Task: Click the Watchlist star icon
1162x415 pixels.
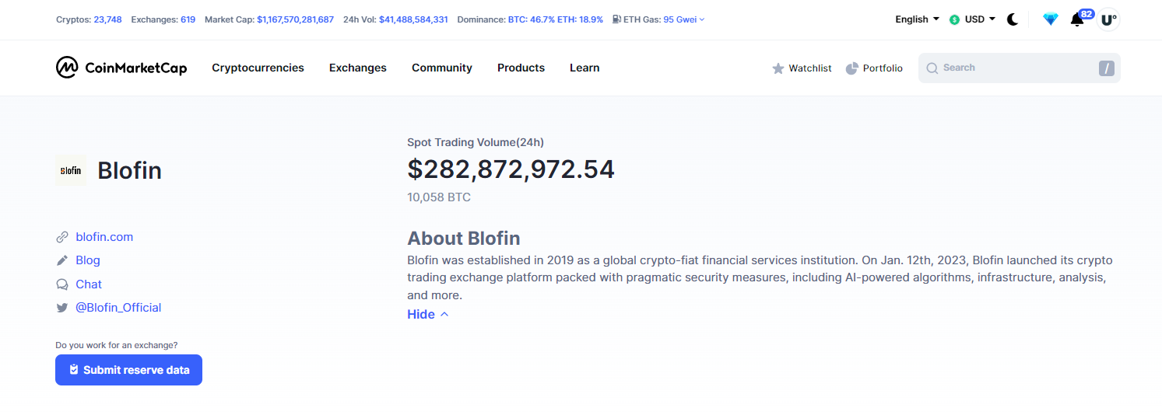Action: 778,68
